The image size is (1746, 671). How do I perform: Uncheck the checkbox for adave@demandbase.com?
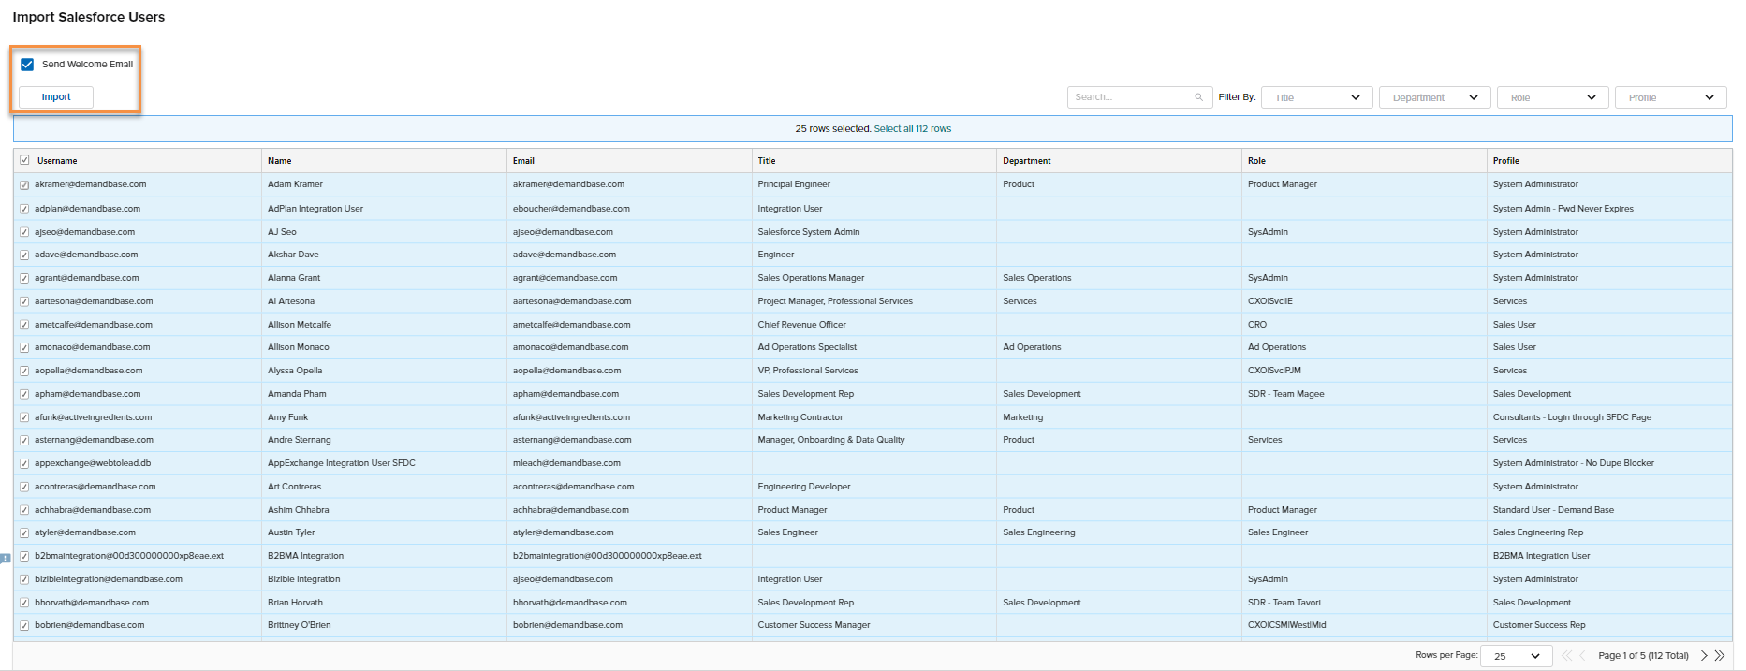[24, 255]
